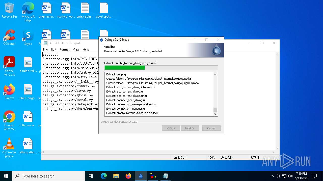
Task: Select the childsongs... image file icon
Action: (28, 92)
